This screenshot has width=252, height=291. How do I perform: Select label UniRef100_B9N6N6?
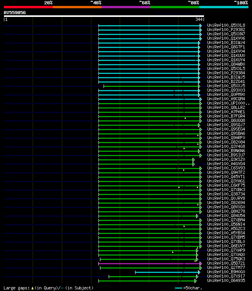click(226, 151)
